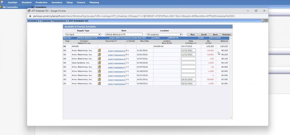Click the My Favourites star icon

(x=1, y=7)
